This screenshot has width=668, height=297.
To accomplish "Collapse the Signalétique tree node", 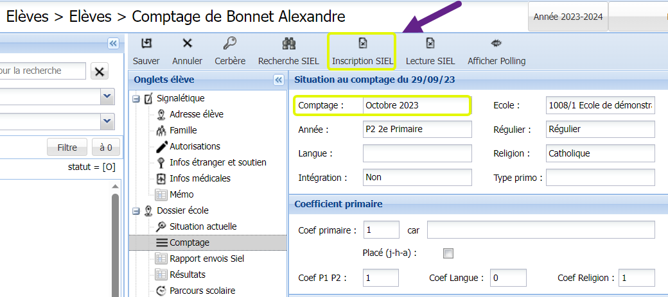I will click(136, 99).
